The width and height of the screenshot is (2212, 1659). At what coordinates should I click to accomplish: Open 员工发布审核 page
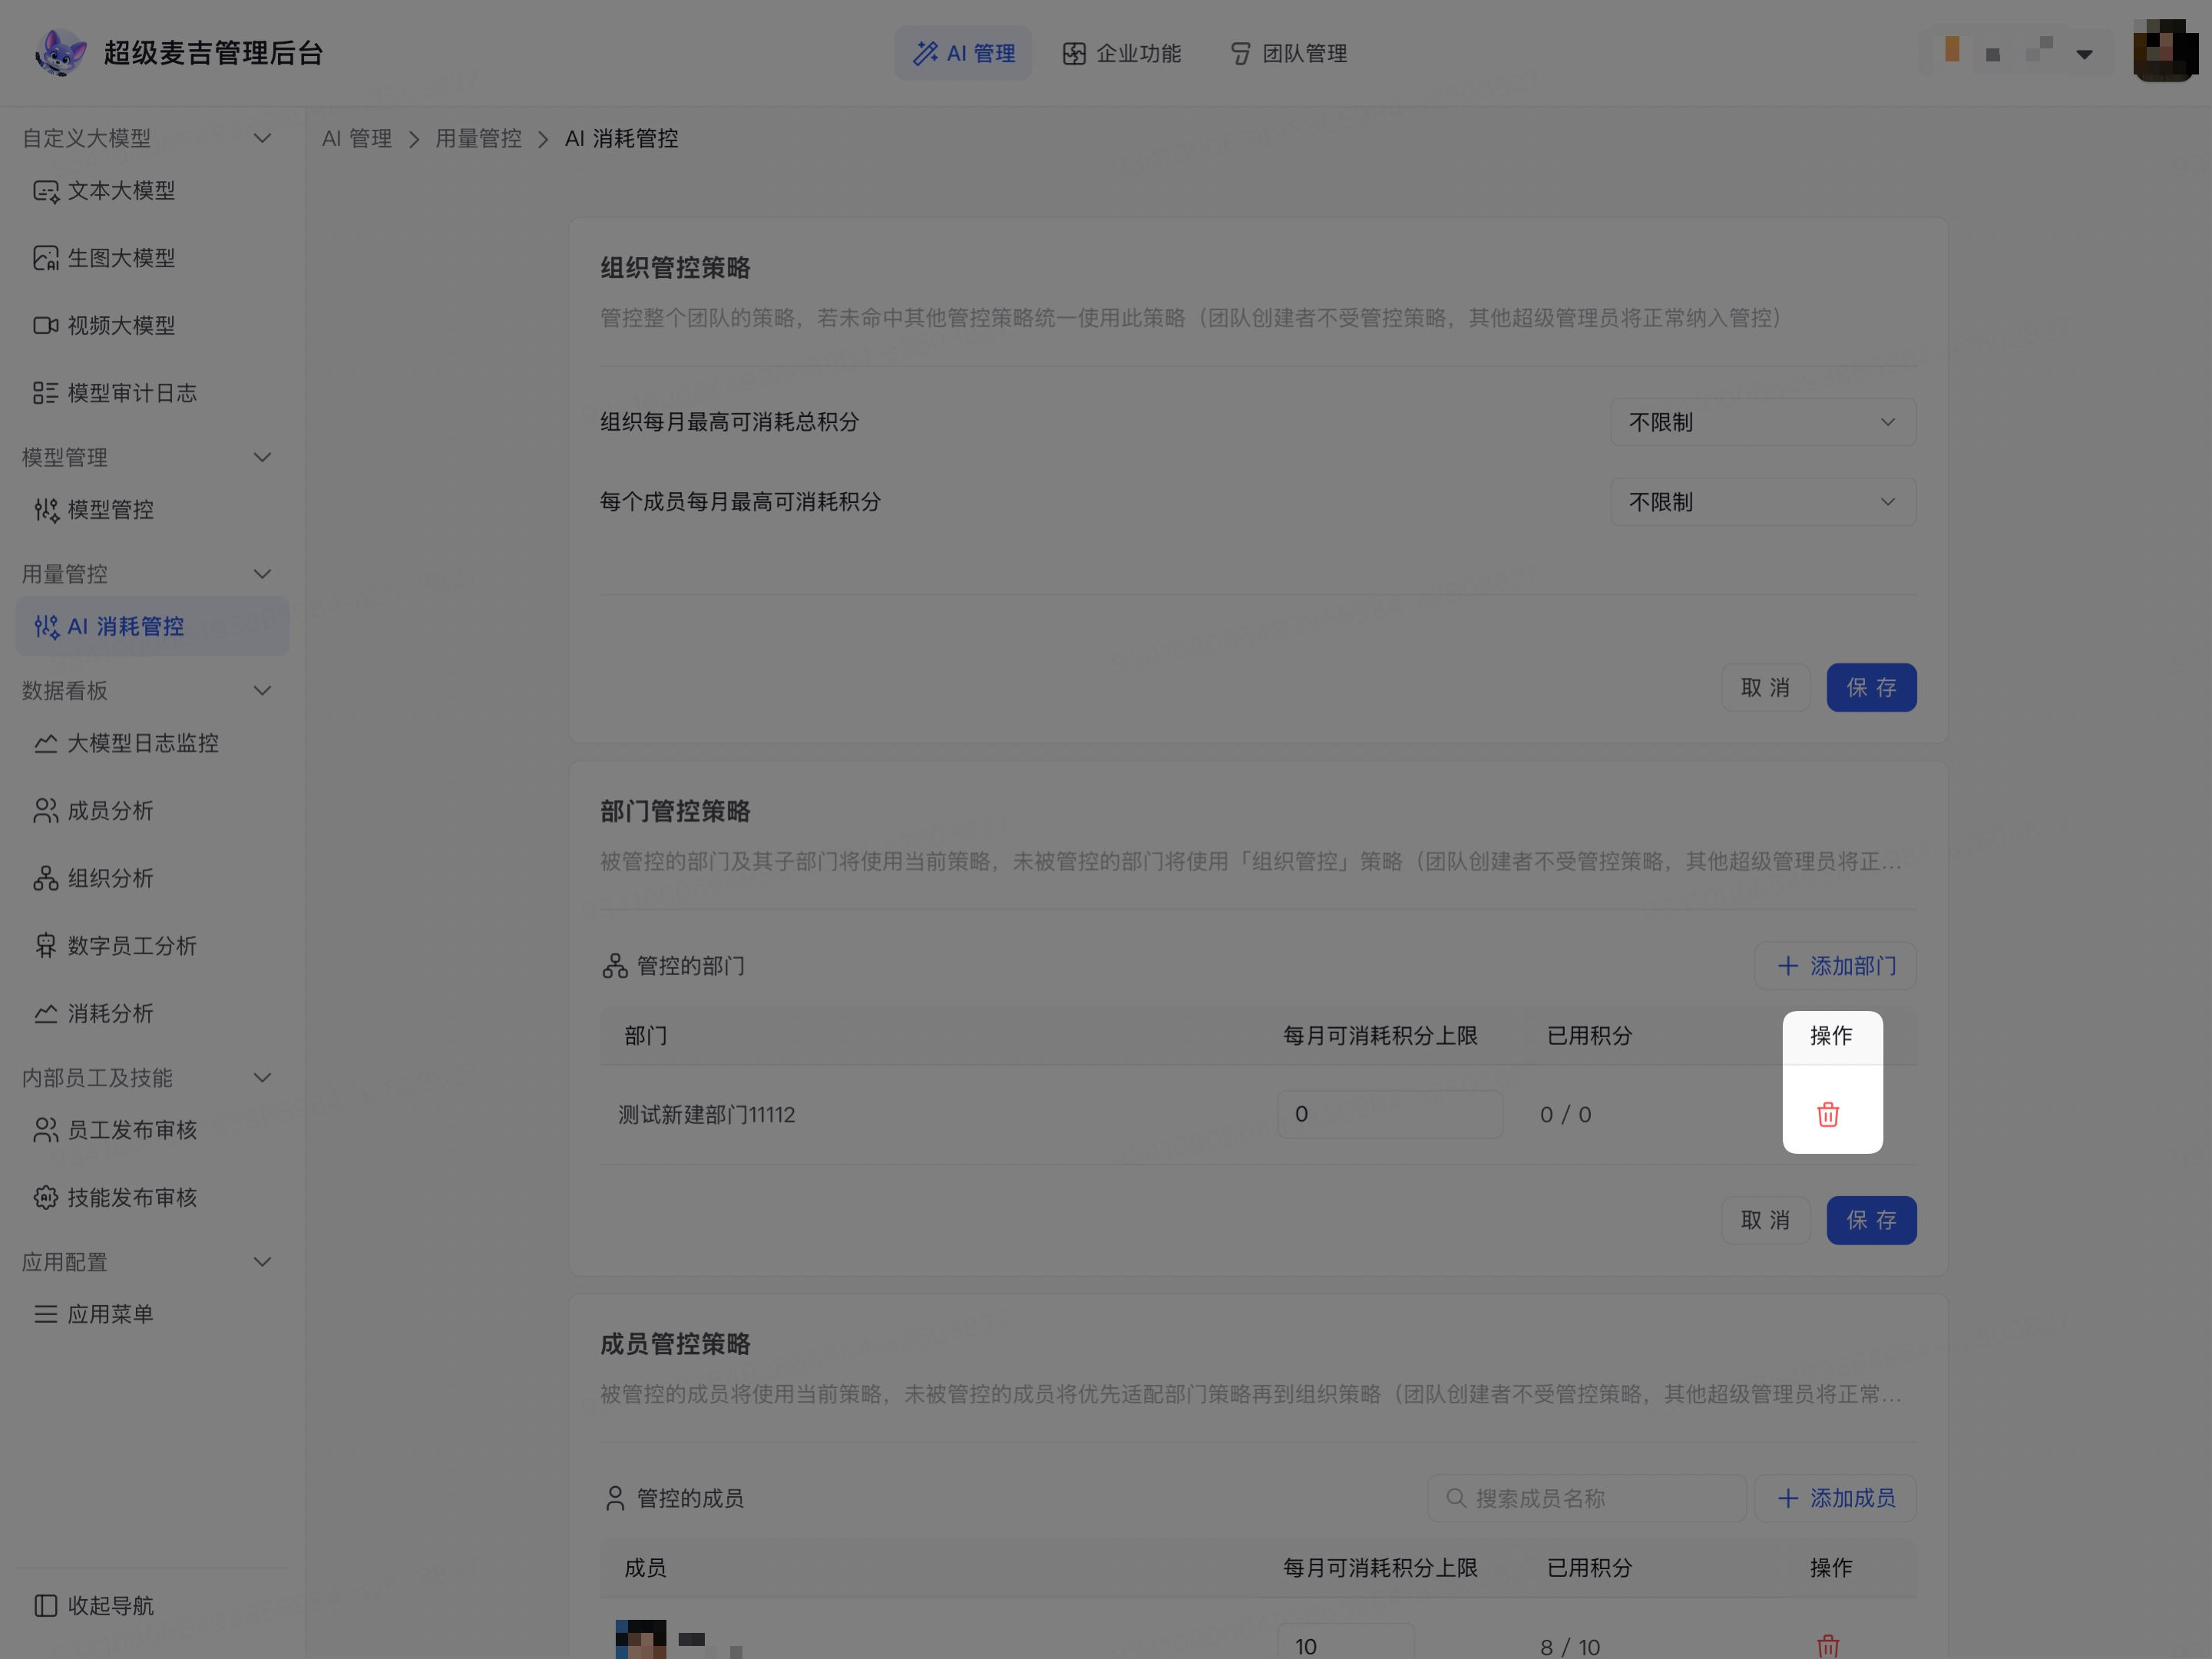click(152, 1130)
